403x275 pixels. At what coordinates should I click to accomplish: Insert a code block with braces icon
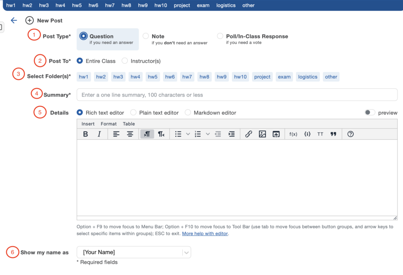(307, 134)
